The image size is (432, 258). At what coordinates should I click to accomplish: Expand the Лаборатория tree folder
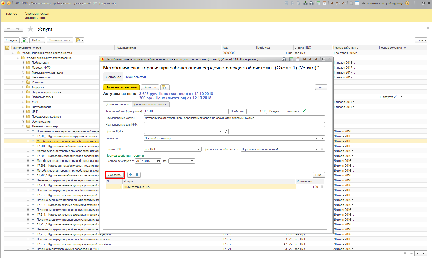23,63
